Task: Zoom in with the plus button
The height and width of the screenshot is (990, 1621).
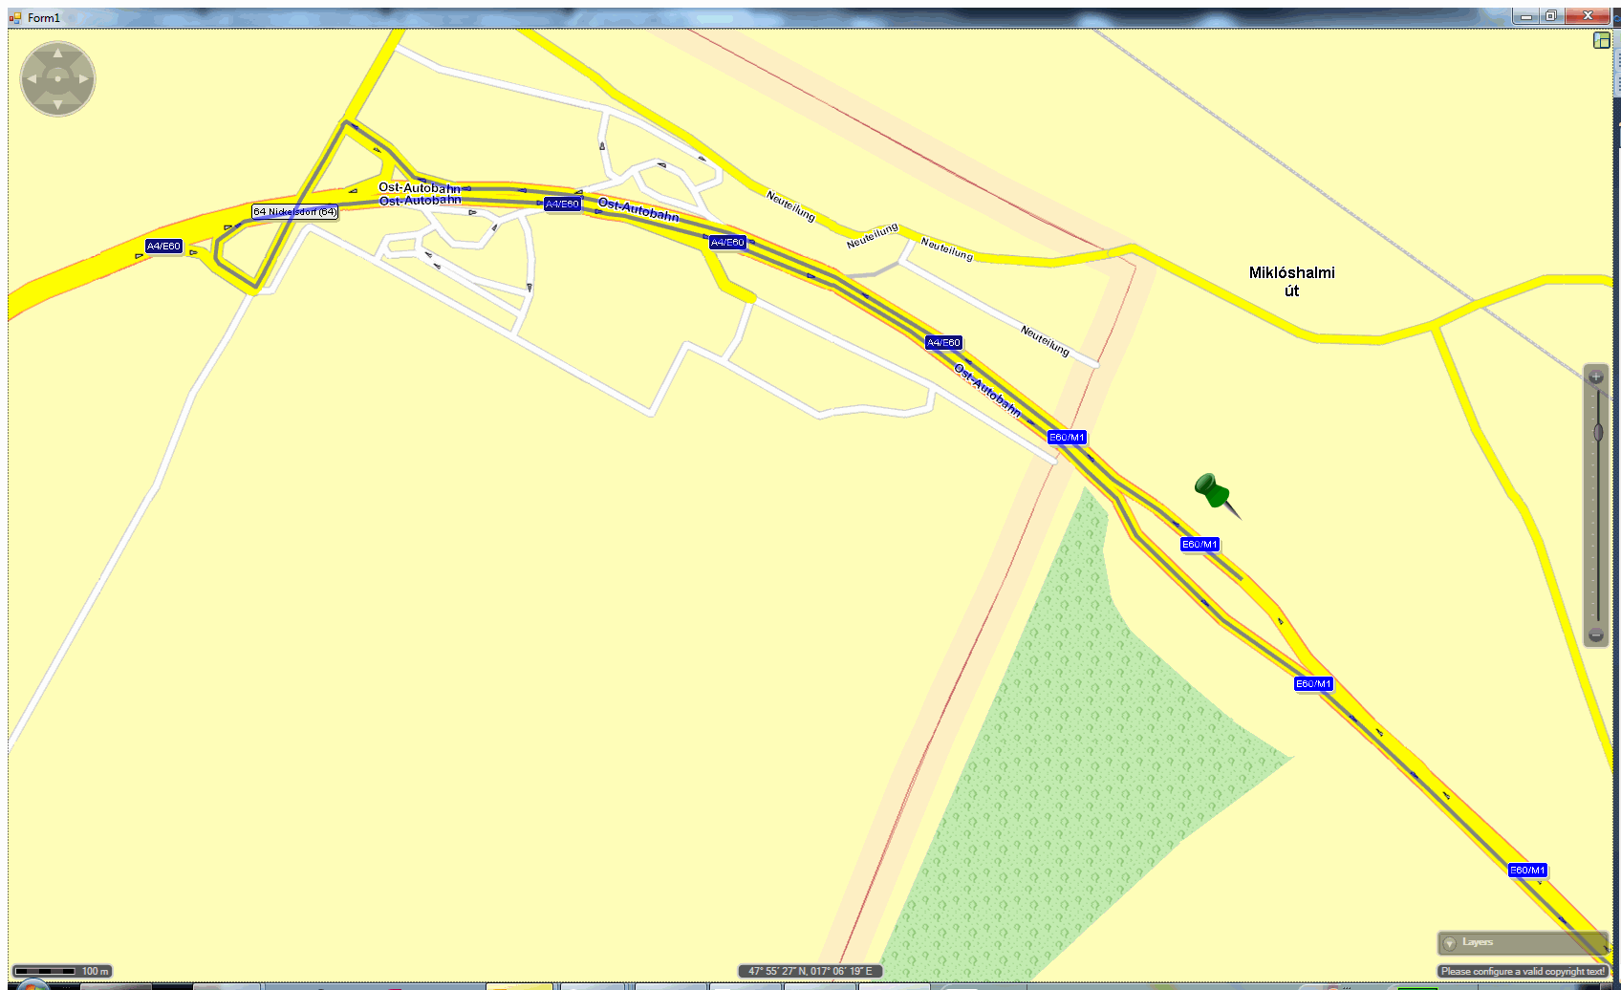Action: [1595, 377]
